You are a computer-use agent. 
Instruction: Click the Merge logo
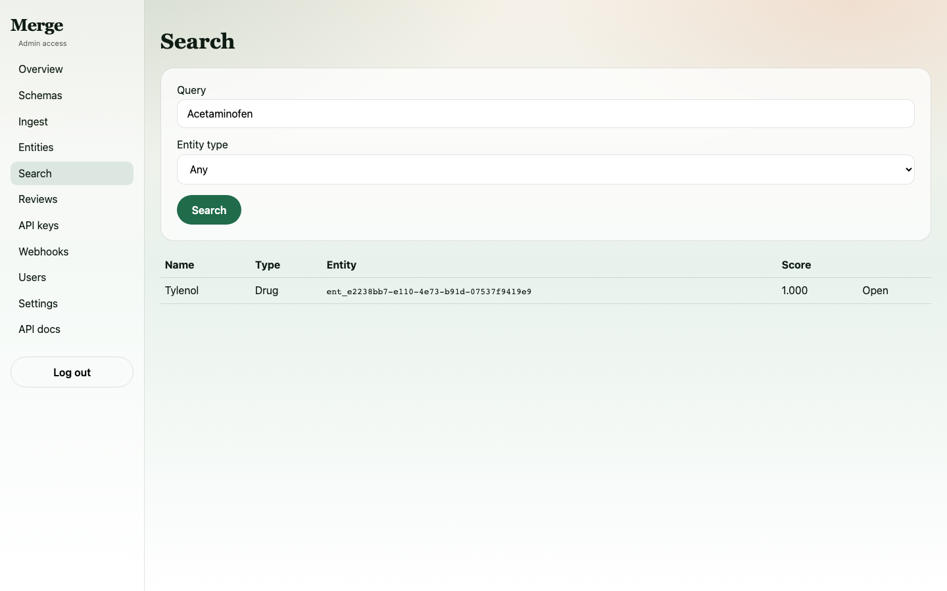[37, 26]
